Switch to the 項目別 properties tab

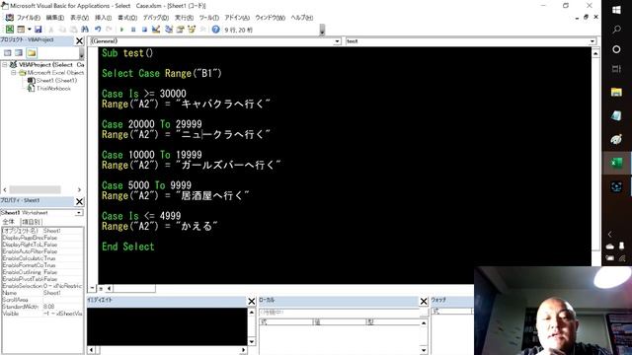(x=32, y=222)
